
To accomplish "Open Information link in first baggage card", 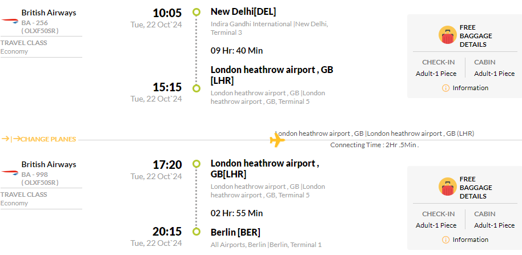I will 471,88.
